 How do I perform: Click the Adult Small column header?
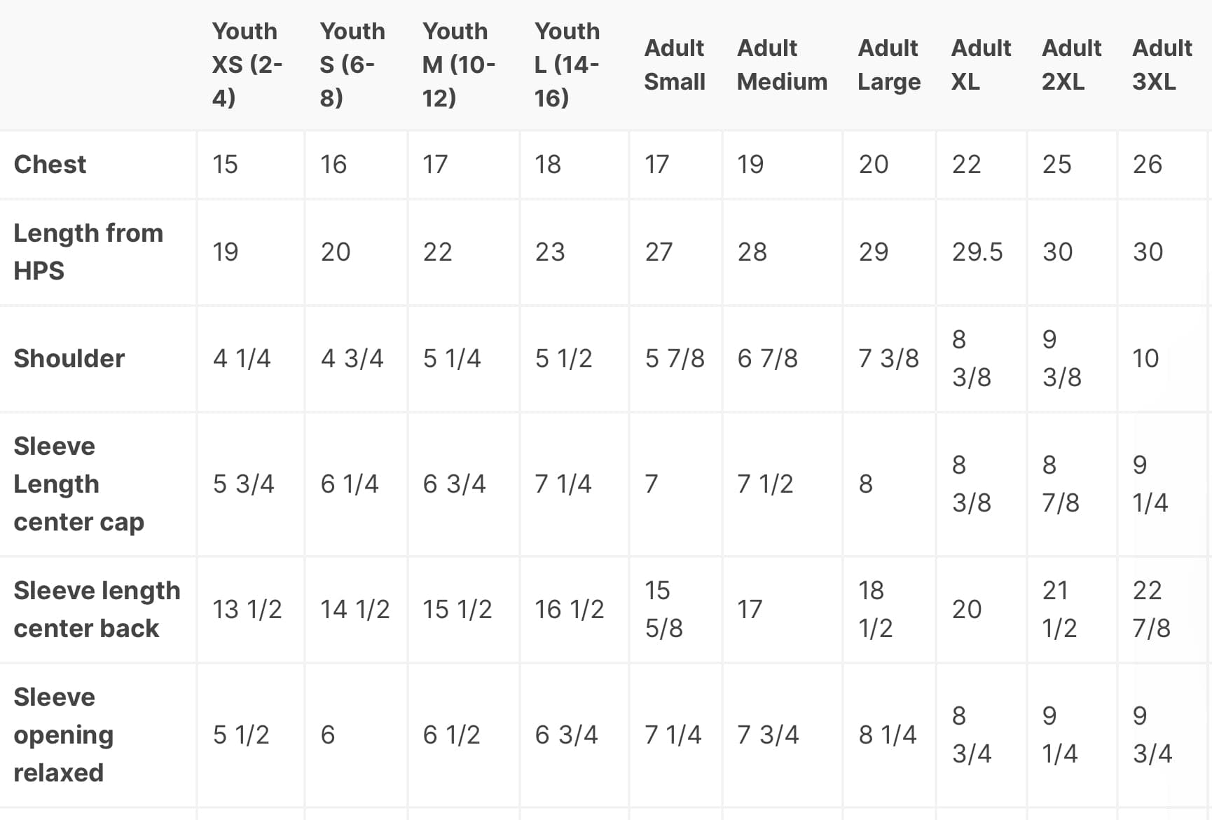pos(675,64)
